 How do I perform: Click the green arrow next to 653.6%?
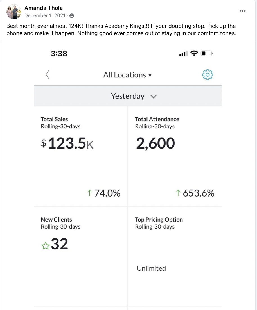click(178, 193)
